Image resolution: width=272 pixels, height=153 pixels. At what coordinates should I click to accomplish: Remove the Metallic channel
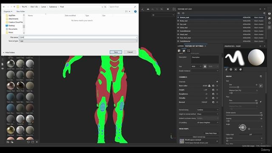217,98
